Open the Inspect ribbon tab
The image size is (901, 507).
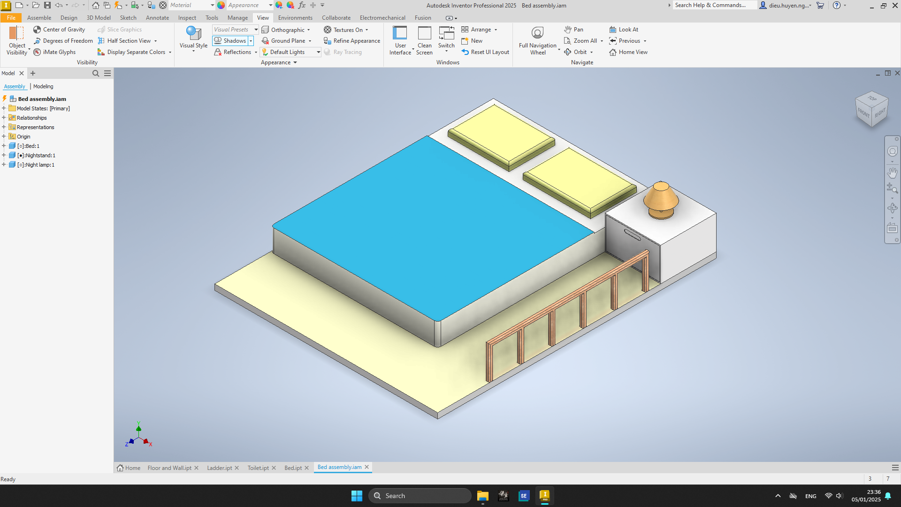coord(187,18)
